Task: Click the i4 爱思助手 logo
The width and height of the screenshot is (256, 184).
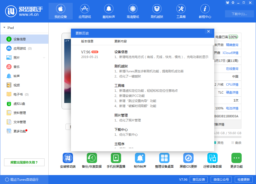Action: tap(24, 11)
